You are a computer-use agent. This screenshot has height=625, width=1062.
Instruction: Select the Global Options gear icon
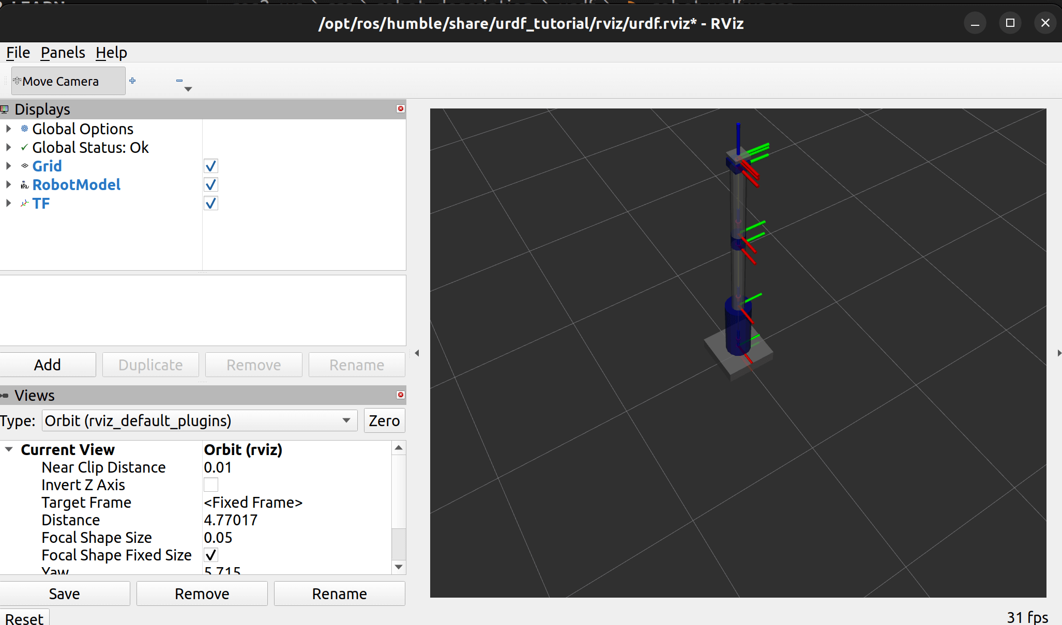pos(24,129)
